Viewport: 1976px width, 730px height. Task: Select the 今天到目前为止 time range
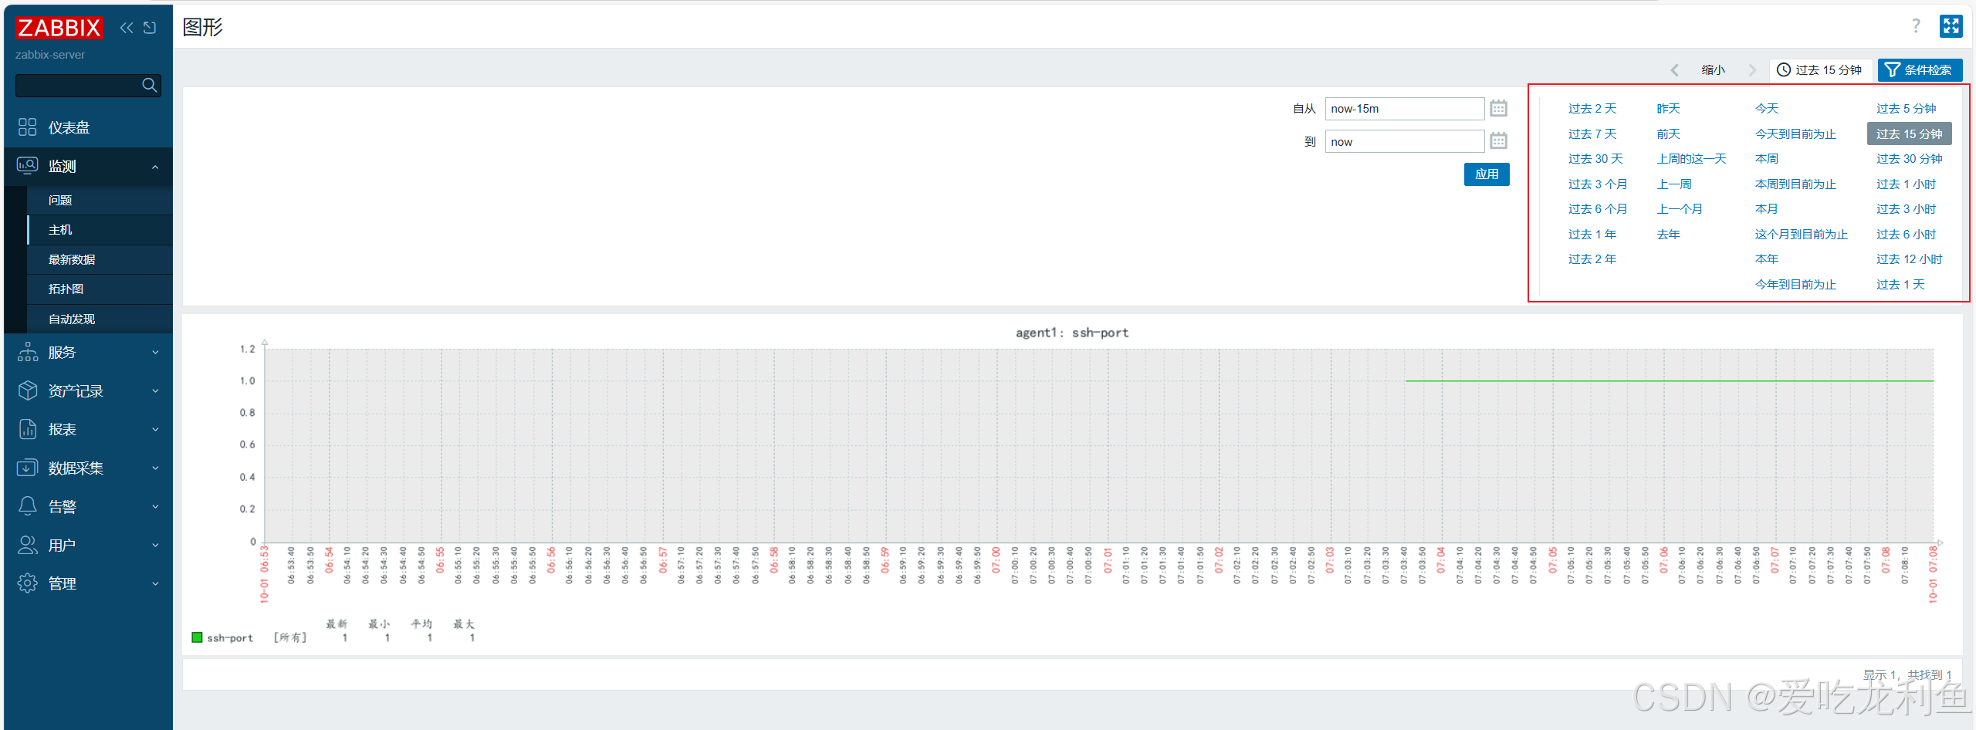coord(1795,134)
